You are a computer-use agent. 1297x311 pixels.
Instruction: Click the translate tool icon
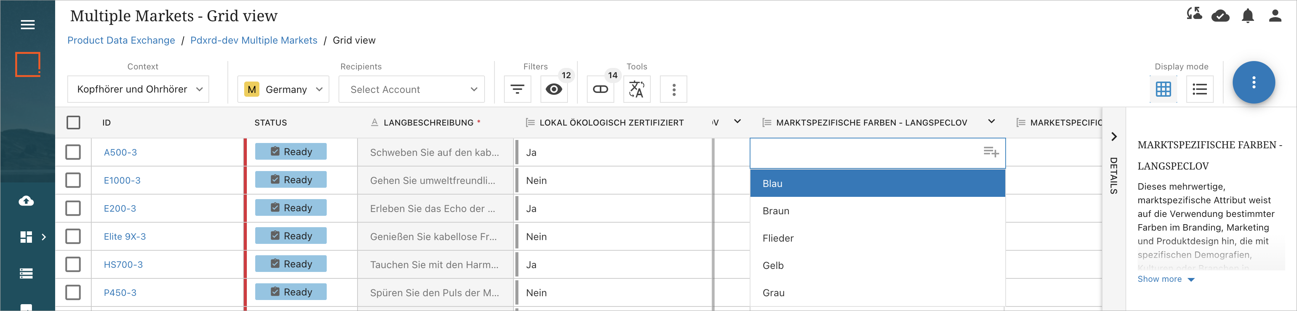[636, 90]
